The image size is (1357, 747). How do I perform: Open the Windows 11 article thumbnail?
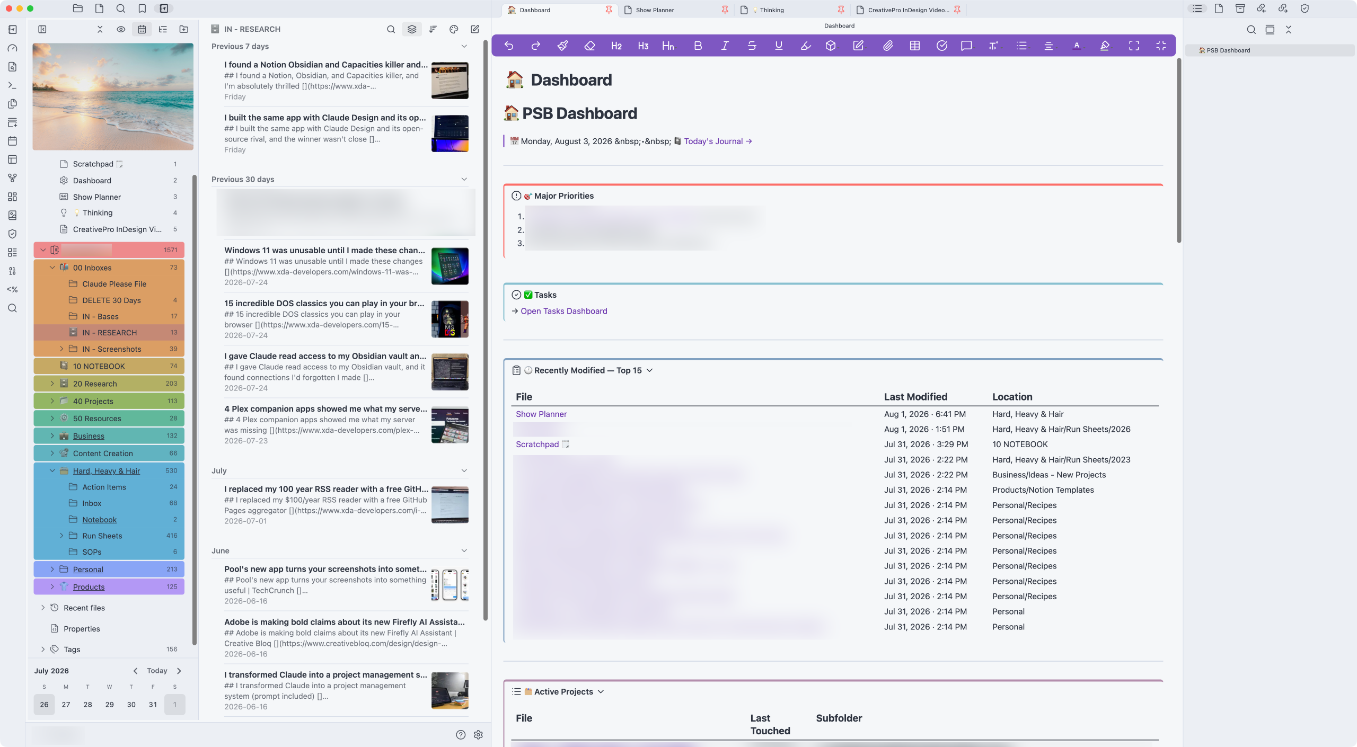450,266
